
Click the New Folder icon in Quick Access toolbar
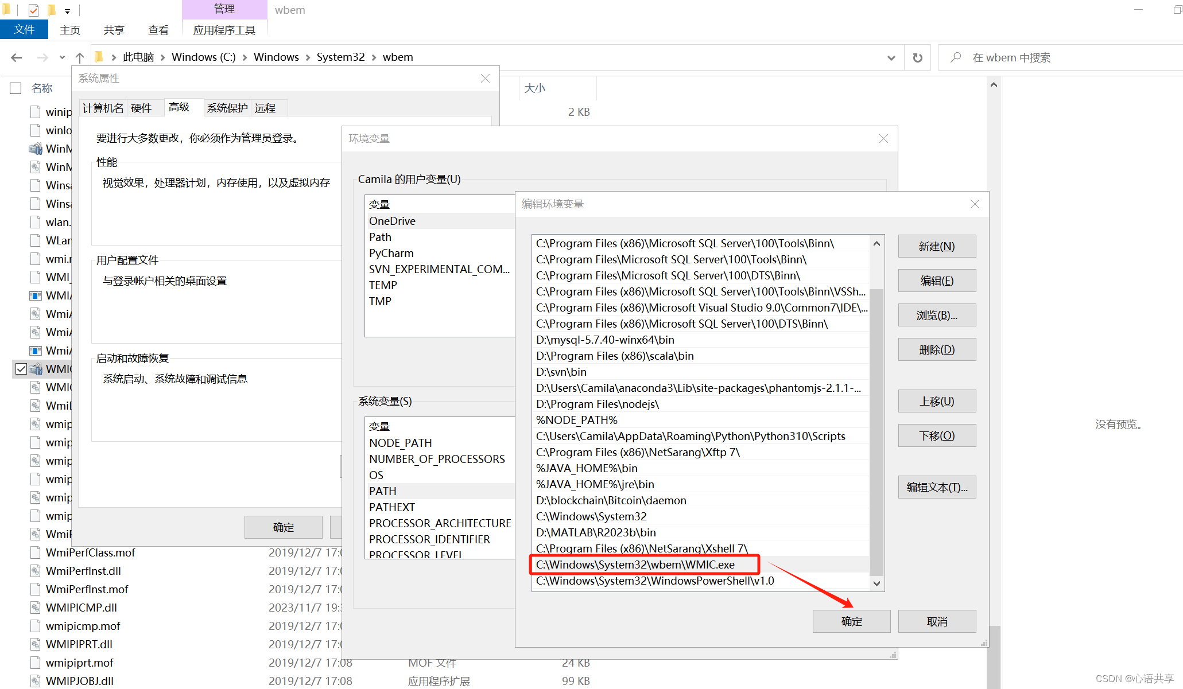point(52,10)
